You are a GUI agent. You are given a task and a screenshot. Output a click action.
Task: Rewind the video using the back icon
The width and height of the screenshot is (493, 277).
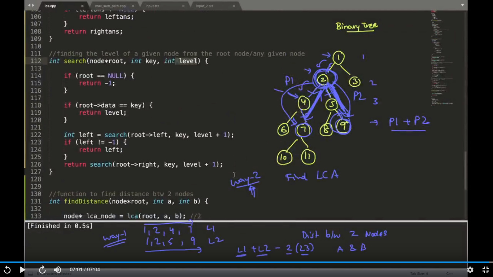coord(7,269)
